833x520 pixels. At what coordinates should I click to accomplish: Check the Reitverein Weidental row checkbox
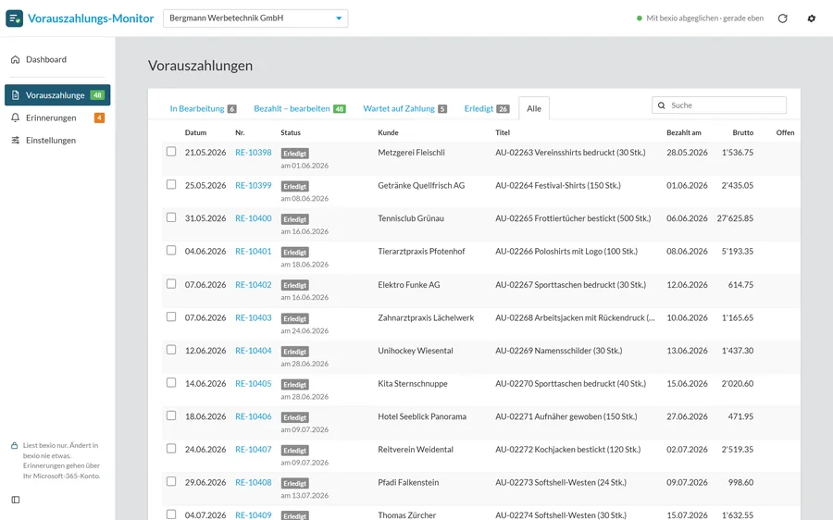click(171, 449)
